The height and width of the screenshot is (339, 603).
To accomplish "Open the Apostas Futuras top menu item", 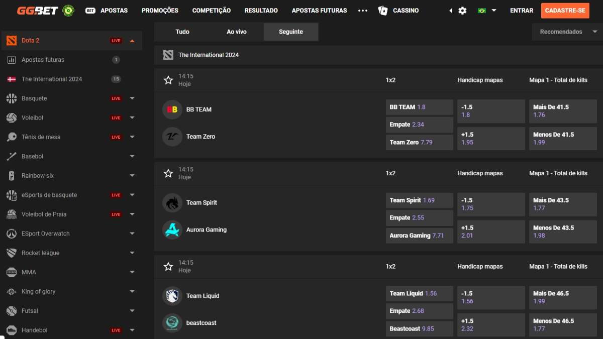I will pos(319,11).
